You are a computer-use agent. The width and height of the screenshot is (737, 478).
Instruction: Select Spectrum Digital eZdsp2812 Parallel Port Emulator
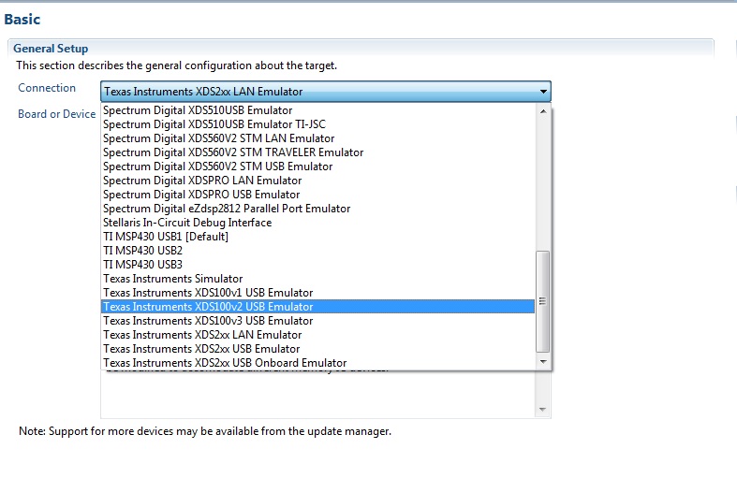(227, 209)
